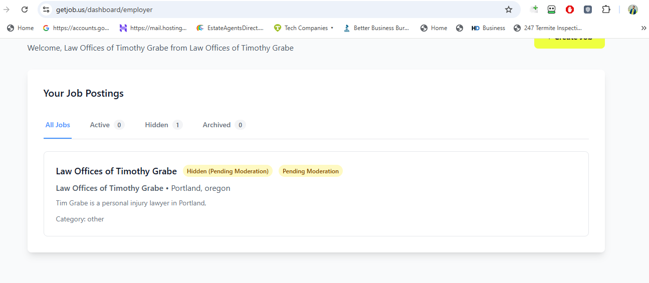The image size is (649, 283).
Task: Open the Extensions puzzle piece menu
Action: coord(606,10)
